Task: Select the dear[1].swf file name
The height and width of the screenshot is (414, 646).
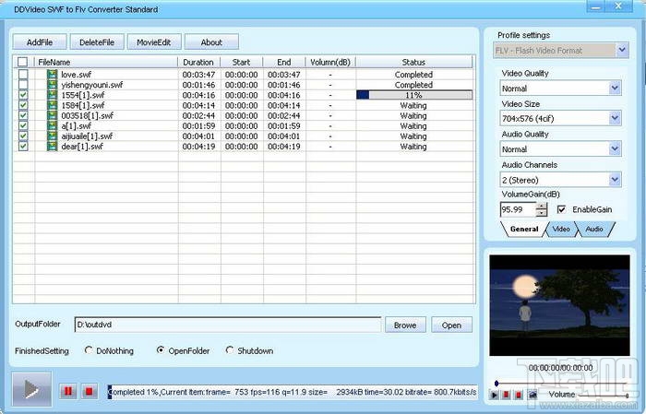Action: (82, 147)
